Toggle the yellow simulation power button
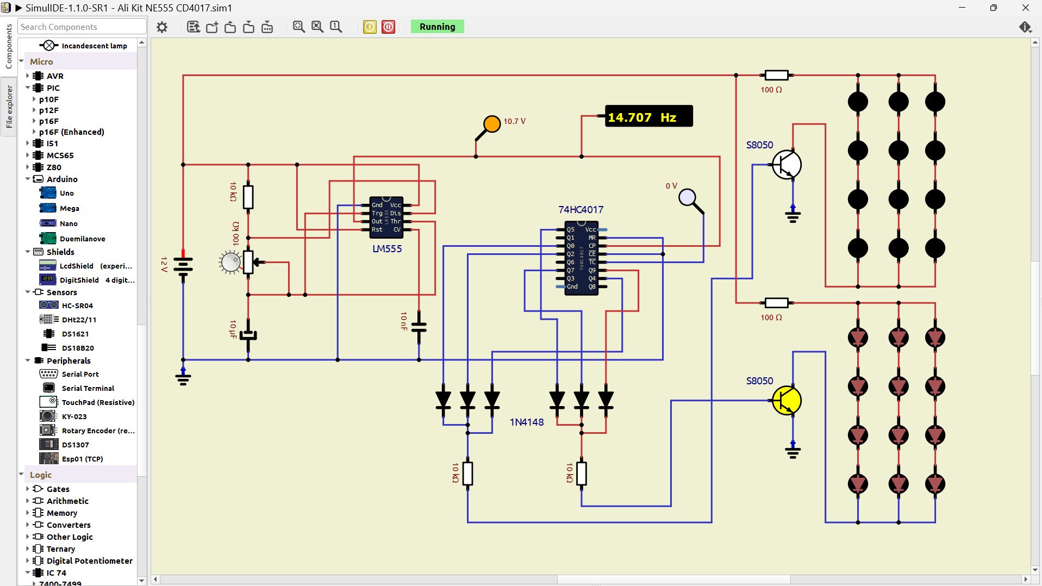This screenshot has width=1042, height=586. pyautogui.click(x=370, y=27)
